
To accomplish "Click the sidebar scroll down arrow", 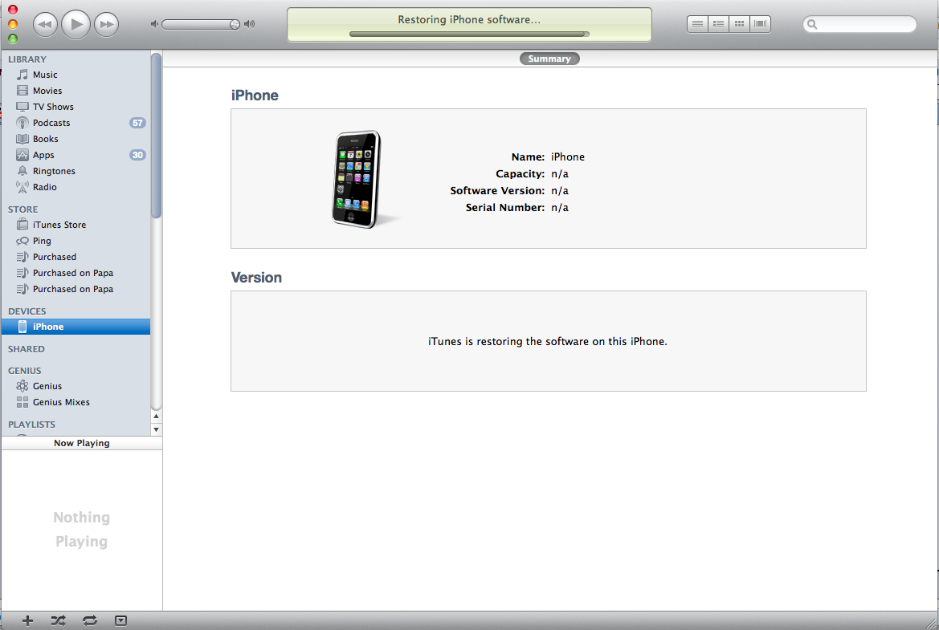I will pyautogui.click(x=157, y=429).
